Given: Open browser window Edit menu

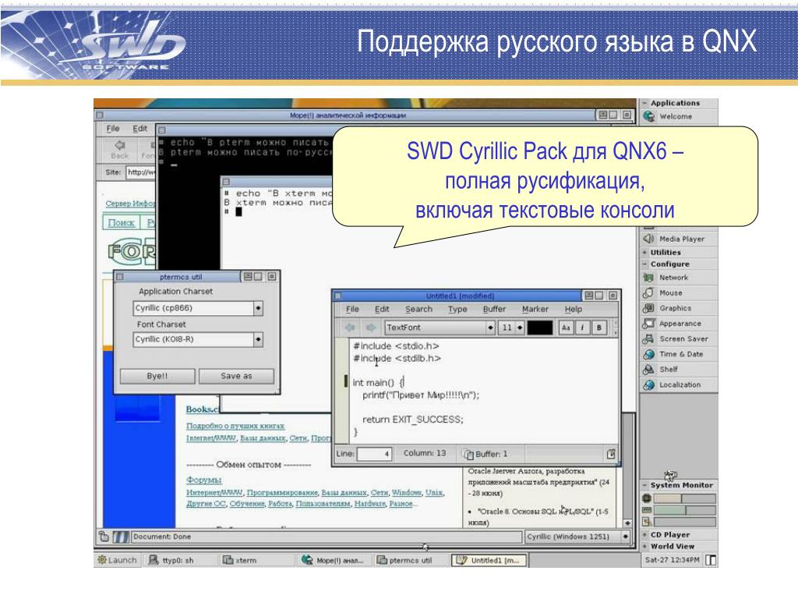Looking at the screenshot, I should coord(140,129).
